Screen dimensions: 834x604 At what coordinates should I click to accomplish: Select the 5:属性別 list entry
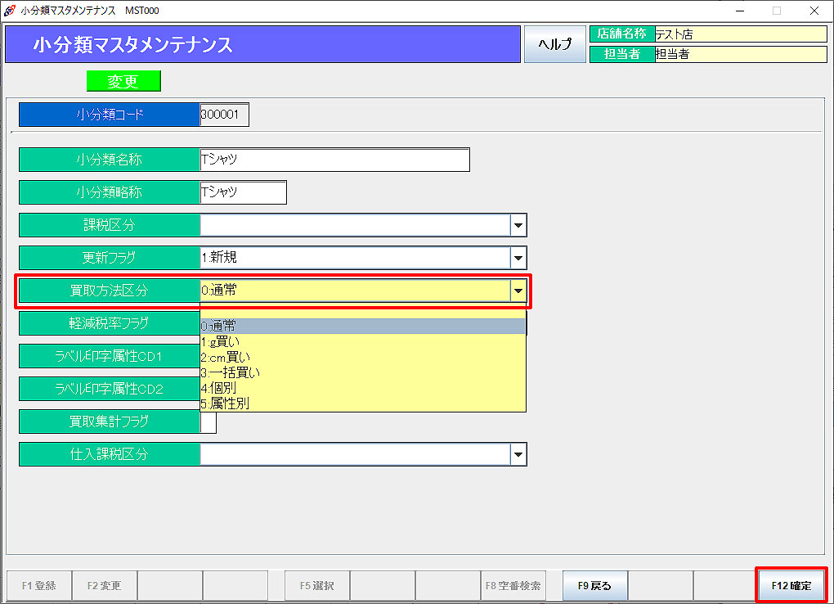[362, 403]
